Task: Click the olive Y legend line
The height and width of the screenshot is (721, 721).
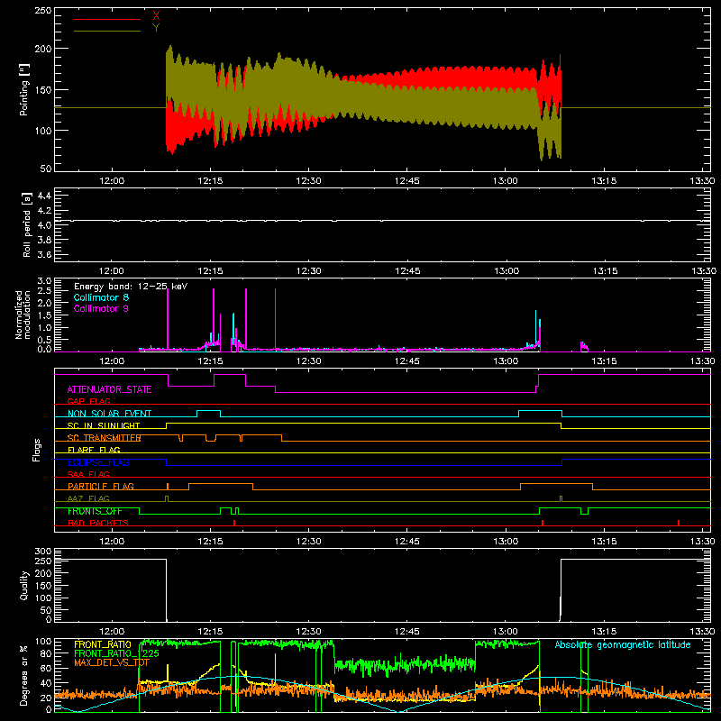Action: pos(107,31)
